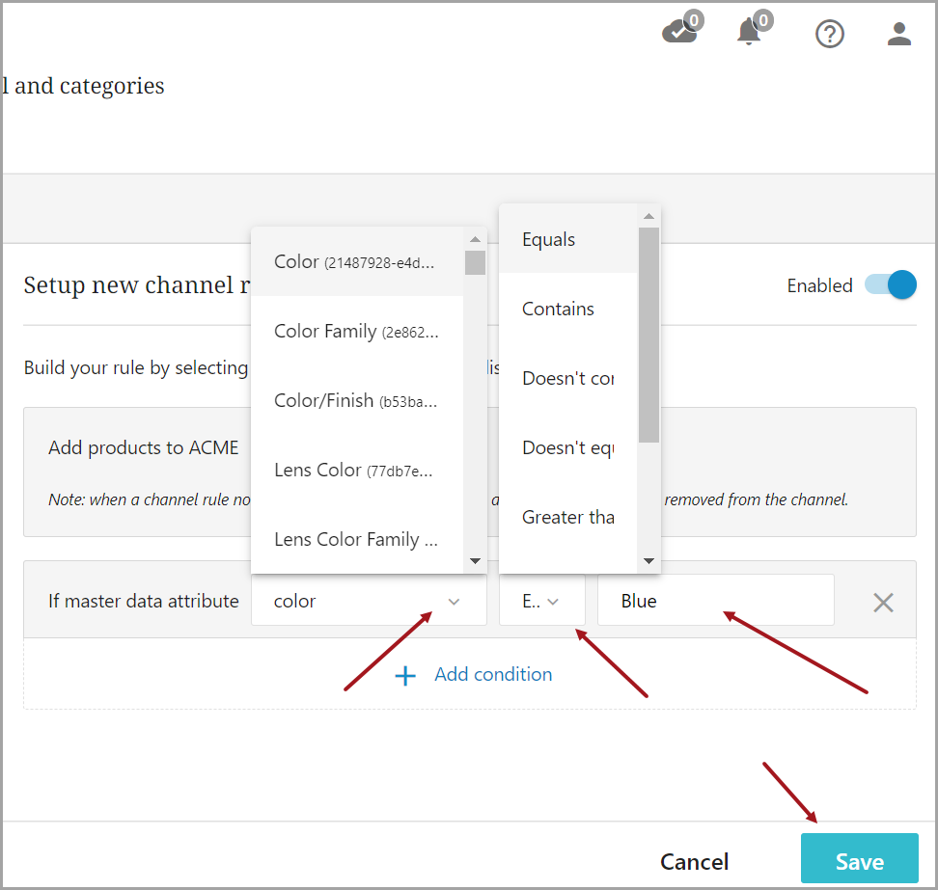The width and height of the screenshot is (938, 890).
Task: Pick the Color/Finish attribute option
Action: (x=355, y=401)
